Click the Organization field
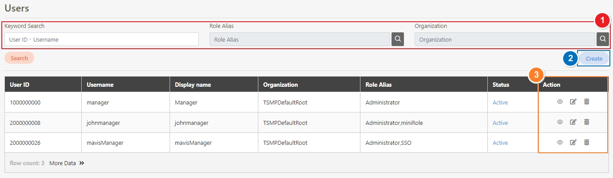 (505, 39)
